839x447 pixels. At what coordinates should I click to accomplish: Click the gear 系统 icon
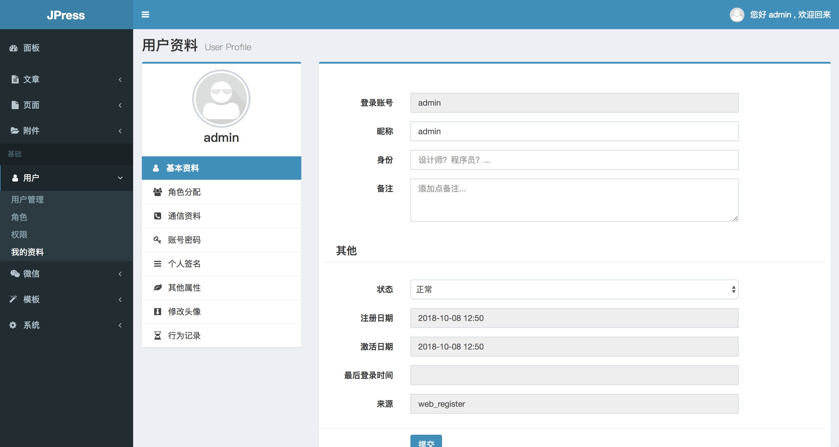click(x=13, y=325)
